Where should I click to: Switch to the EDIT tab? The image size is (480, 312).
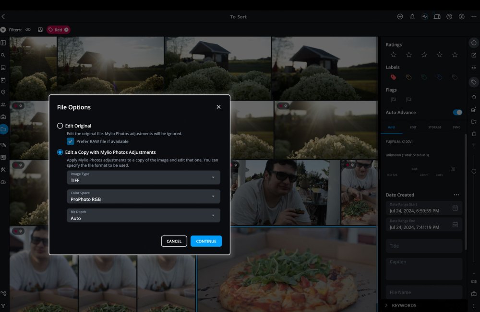pos(413,127)
